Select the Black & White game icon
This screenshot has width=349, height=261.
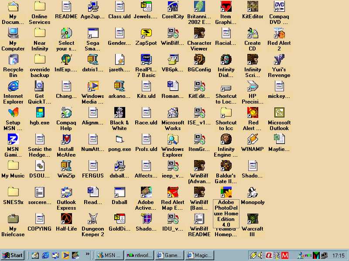(x=120, y=113)
